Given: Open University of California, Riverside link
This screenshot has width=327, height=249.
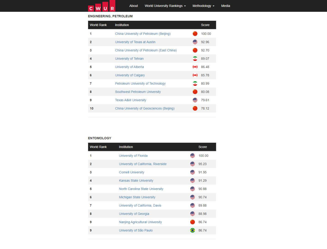Looking at the screenshot, I should (x=143, y=164).
